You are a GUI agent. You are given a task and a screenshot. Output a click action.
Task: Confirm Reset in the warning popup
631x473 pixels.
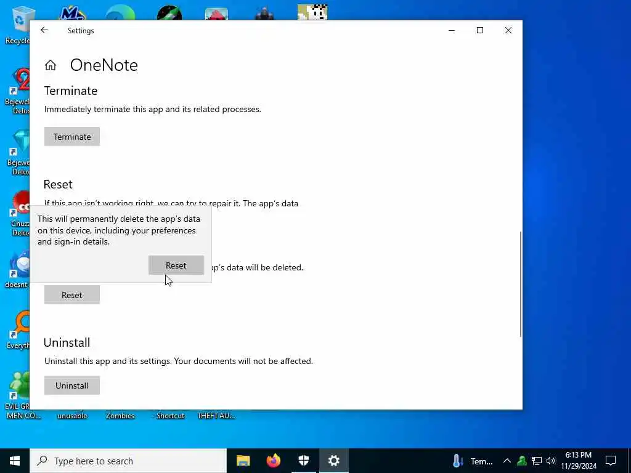[x=176, y=265]
